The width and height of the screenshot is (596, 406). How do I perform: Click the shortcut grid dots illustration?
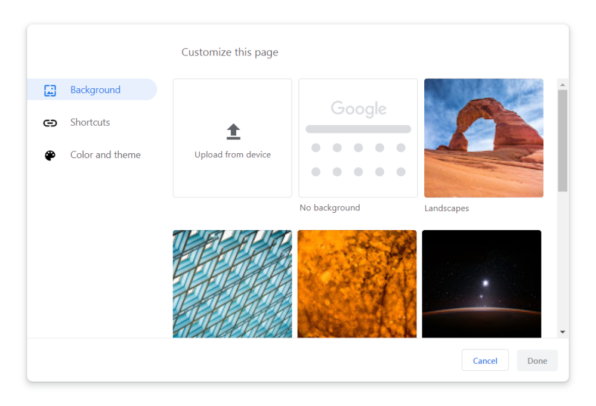point(357,160)
